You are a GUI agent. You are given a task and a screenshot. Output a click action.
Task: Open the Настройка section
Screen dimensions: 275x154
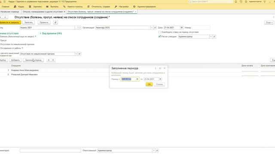(x=122, y=7)
